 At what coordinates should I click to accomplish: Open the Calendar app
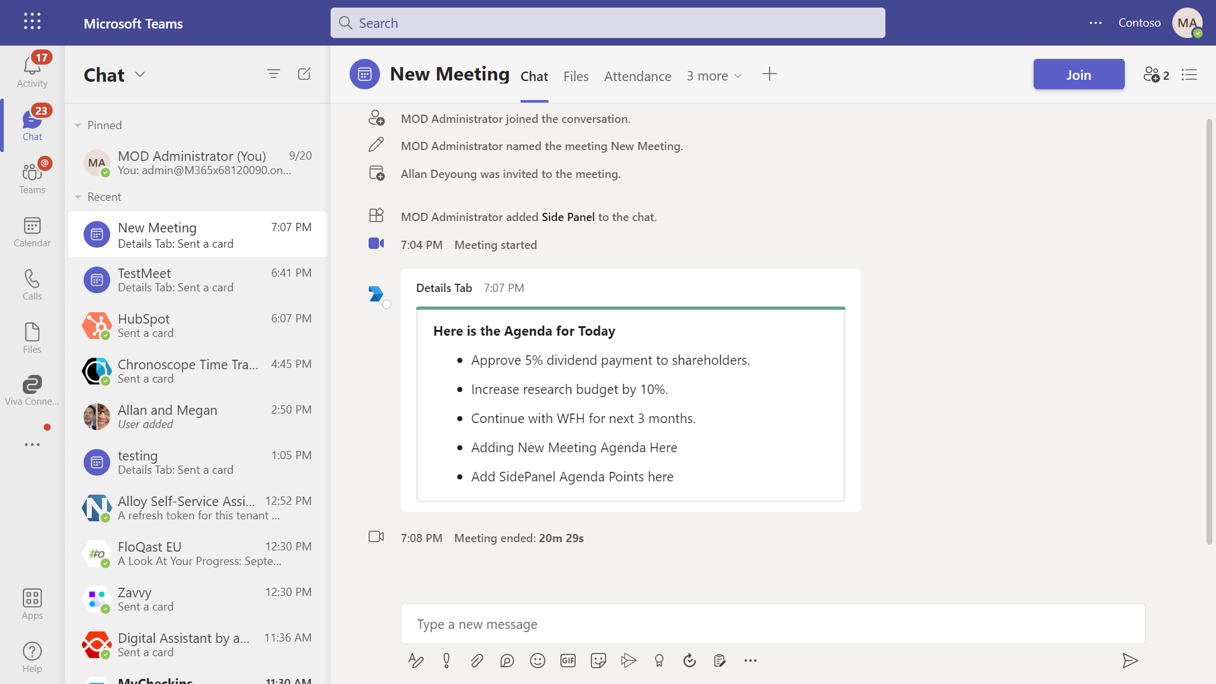tap(32, 232)
